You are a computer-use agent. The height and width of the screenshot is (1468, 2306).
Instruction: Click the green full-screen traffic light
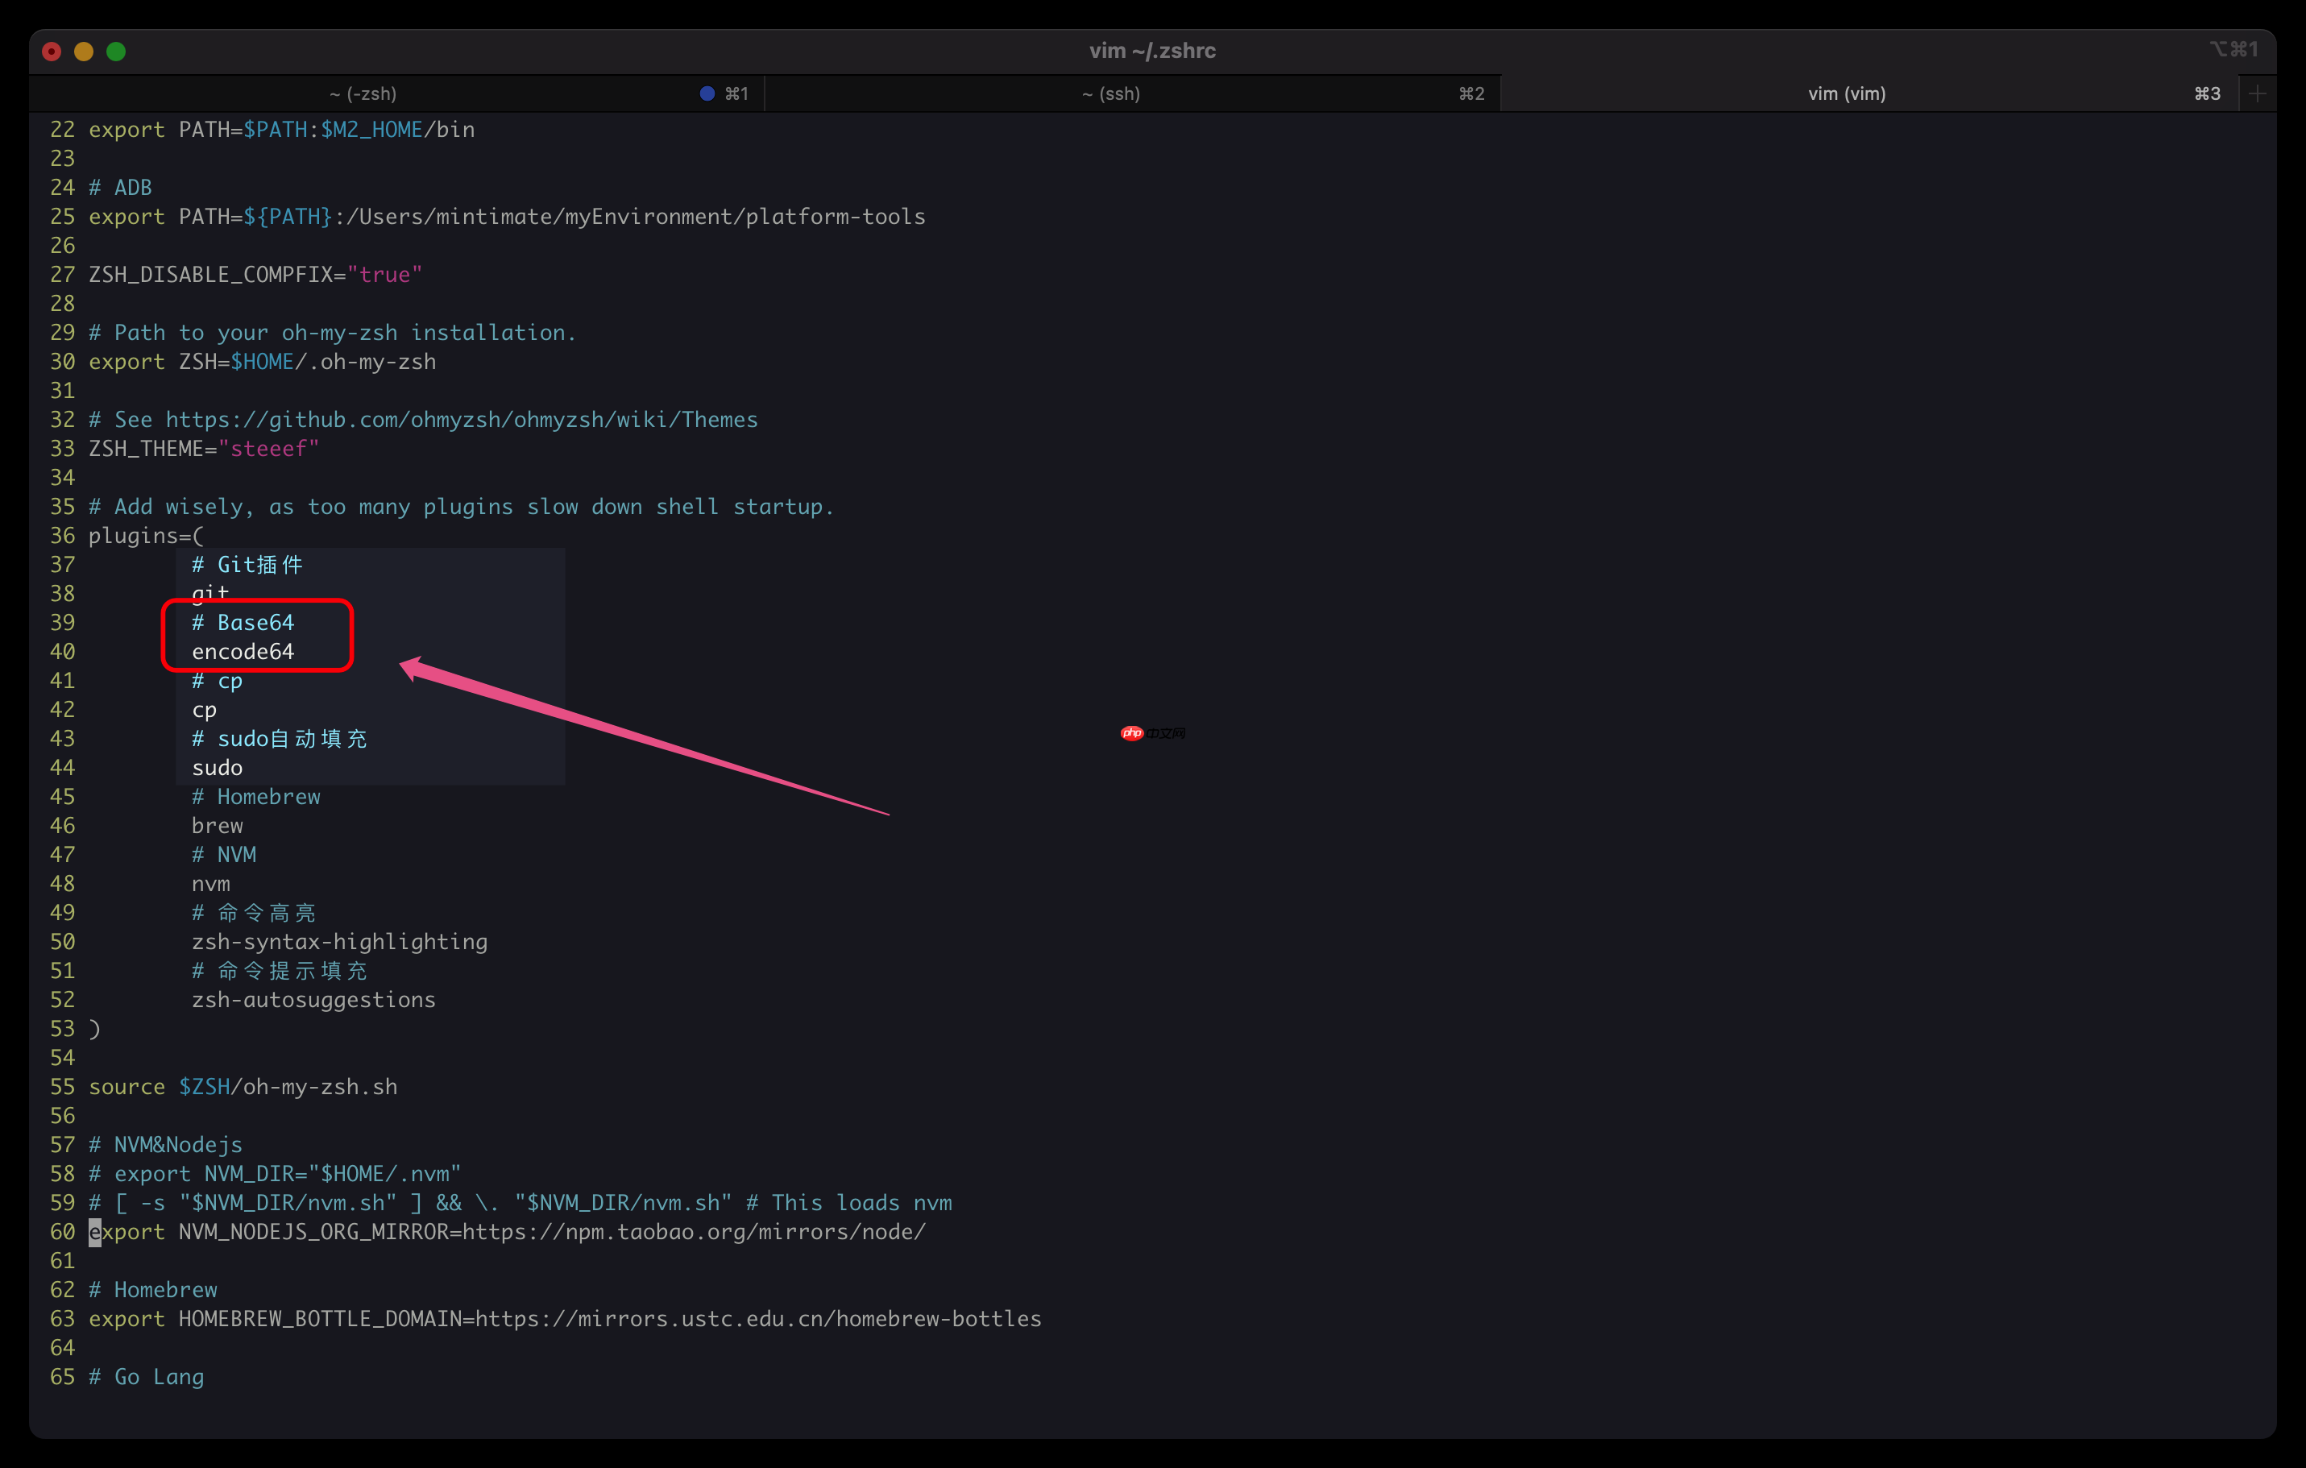coord(116,51)
